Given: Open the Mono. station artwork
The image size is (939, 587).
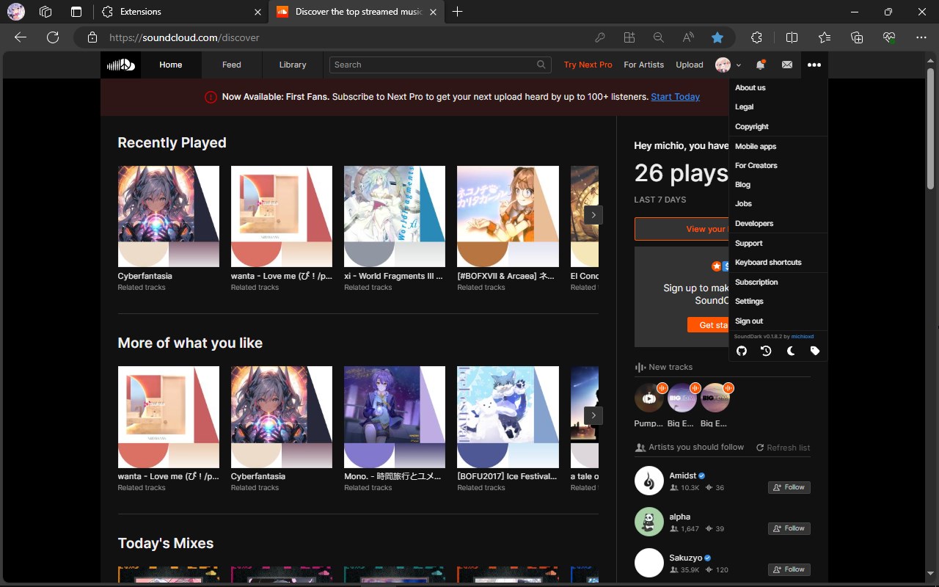Looking at the screenshot, I should (x=395, y=417).
